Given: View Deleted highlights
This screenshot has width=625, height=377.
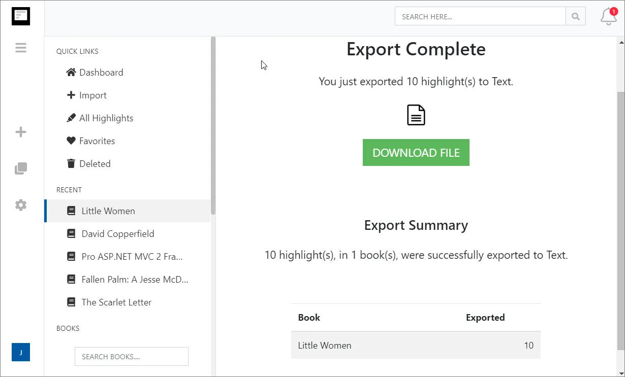Looking at the screenshot, I should [x=95, y=164].
